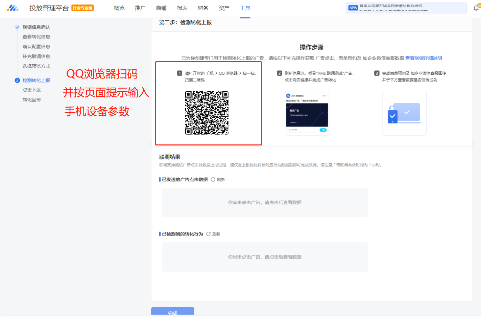
Task: Select 检测转化上报 step in sidebar
Action: 36,81
